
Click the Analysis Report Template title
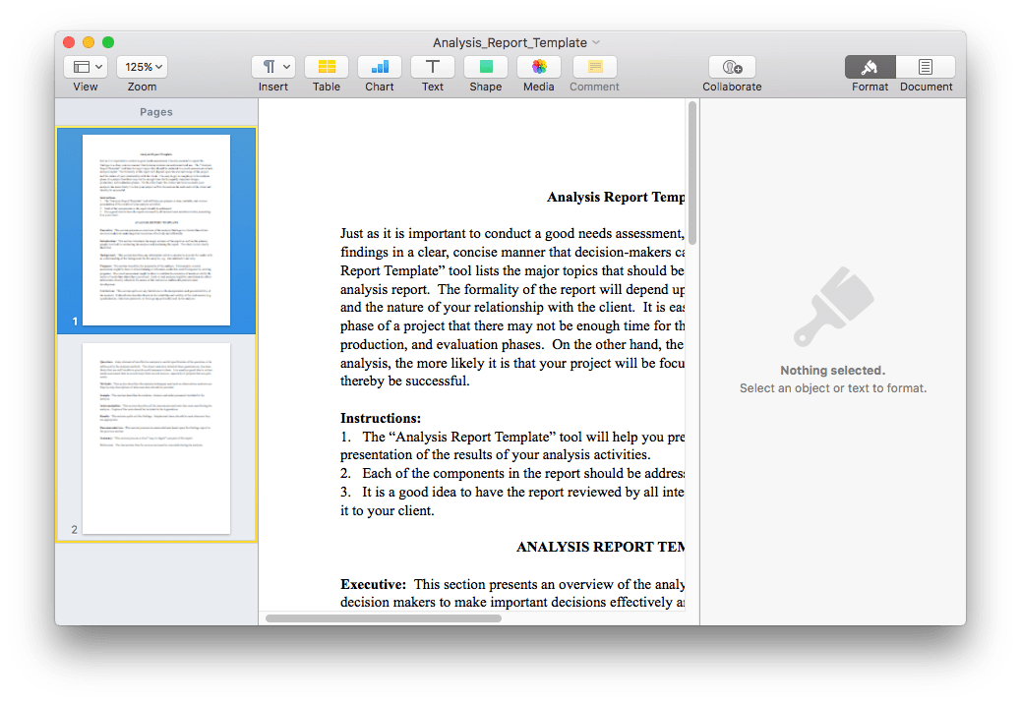617,197
